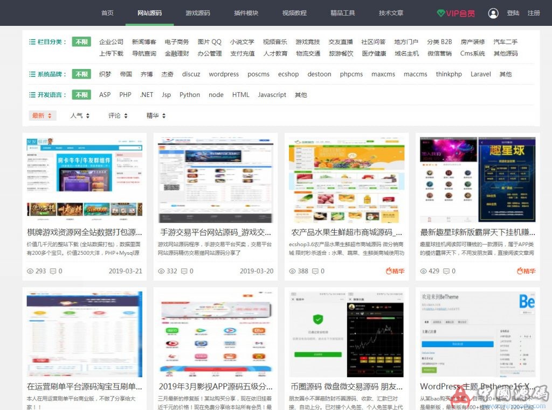Click the flame 精华 badge on 农产品 card
This screenshot has width=552, height=410.
(393, 272)
